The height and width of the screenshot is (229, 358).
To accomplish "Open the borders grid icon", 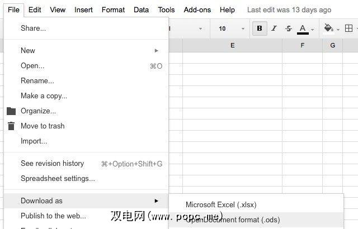I will (x=348, y=28).
